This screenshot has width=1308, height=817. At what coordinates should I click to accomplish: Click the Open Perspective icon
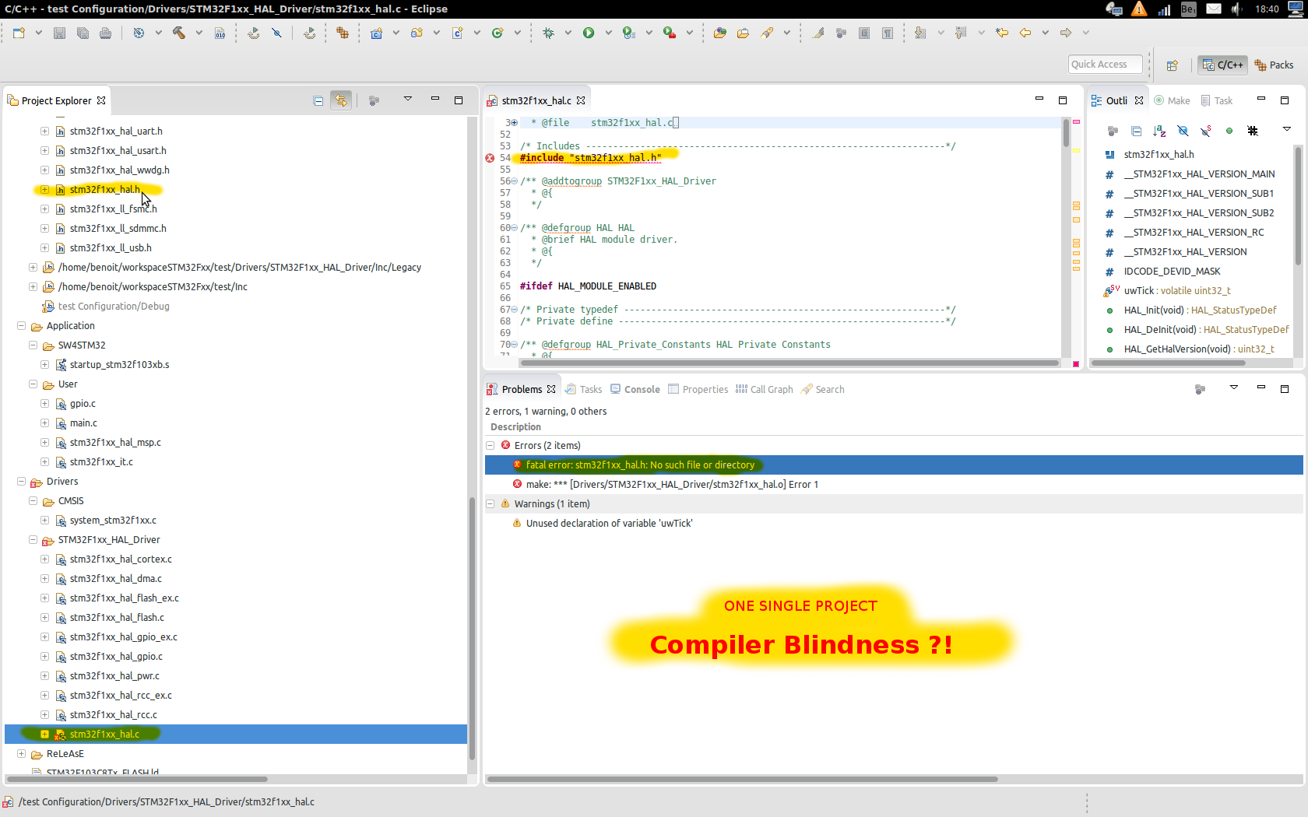click(x=1173, y=65)
